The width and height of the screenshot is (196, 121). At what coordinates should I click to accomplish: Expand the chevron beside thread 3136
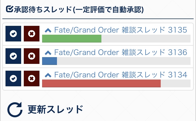pos(48,53)
